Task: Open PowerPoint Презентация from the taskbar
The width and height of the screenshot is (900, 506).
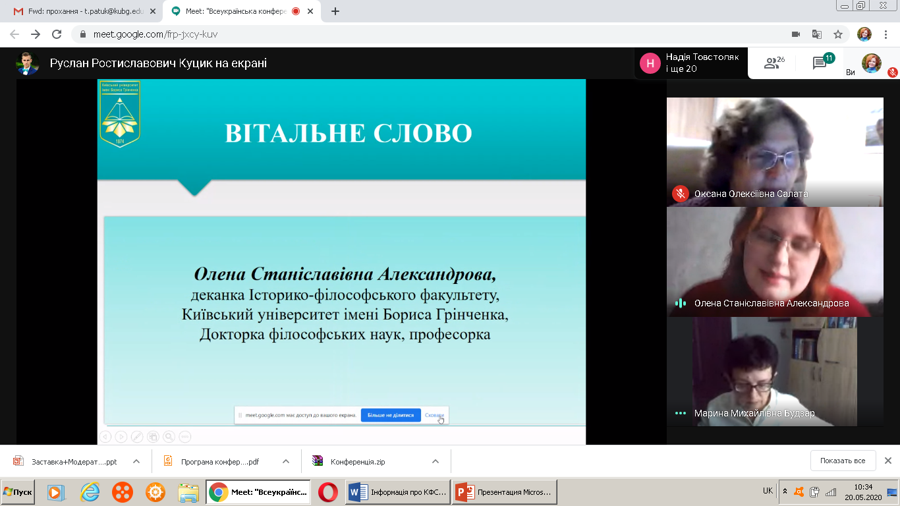Action: point(505,492)
